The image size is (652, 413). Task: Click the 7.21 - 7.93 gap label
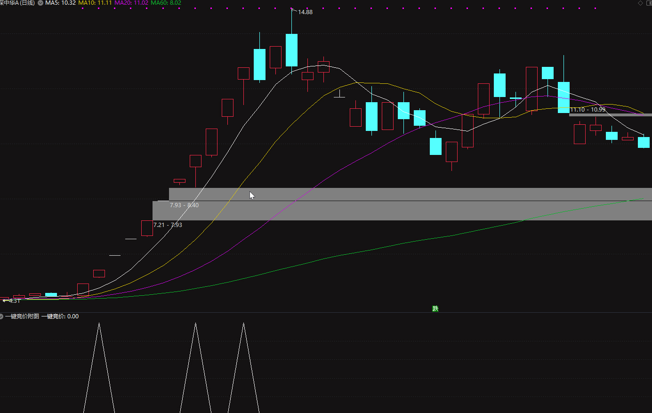pos(168,225)
